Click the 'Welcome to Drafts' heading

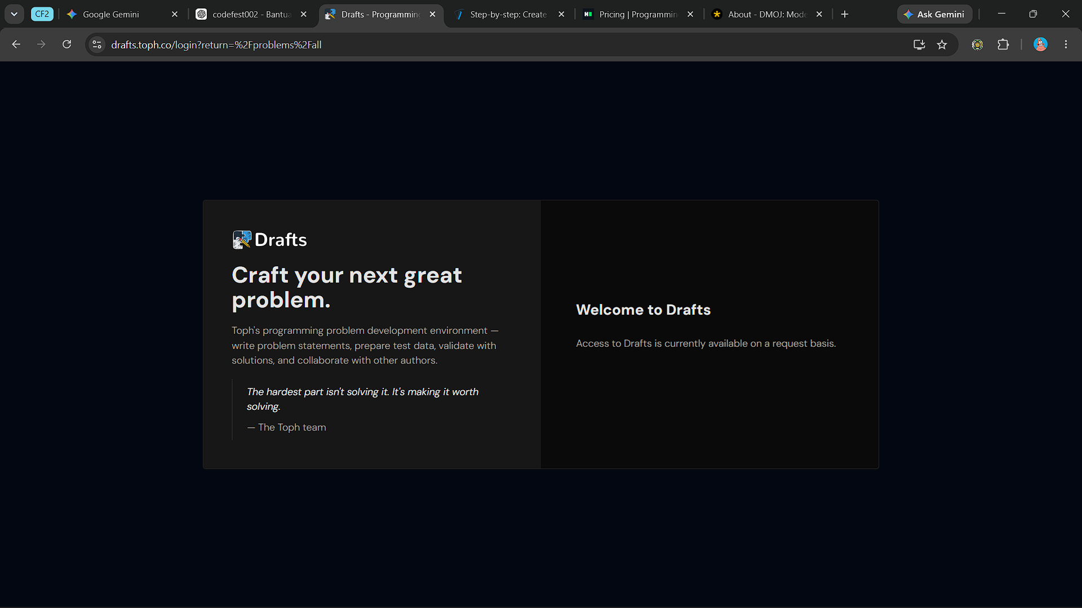pyautogui.click(x=643, y=310)
